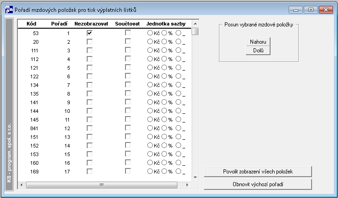338x198 pixels.
Task: Click horizontal scrollbar right arrow
Action: (187, 185)
